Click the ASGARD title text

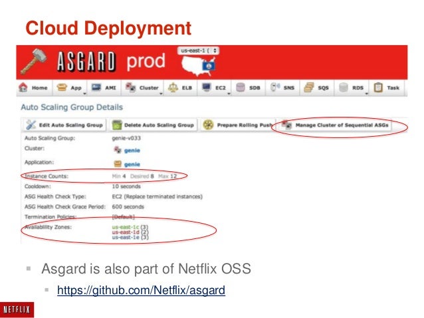click(x=86, y=62)
